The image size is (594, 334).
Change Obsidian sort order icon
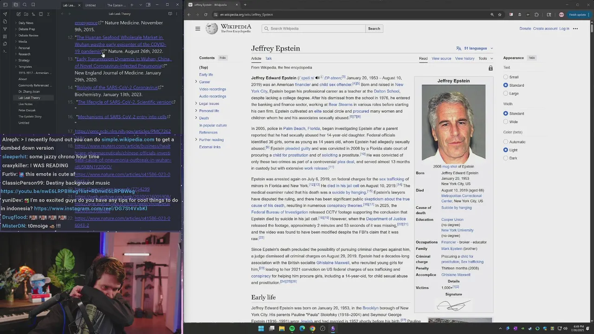(x=32, y=14)
